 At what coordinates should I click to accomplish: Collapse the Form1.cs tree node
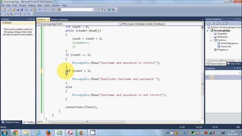tap(211, 40)
